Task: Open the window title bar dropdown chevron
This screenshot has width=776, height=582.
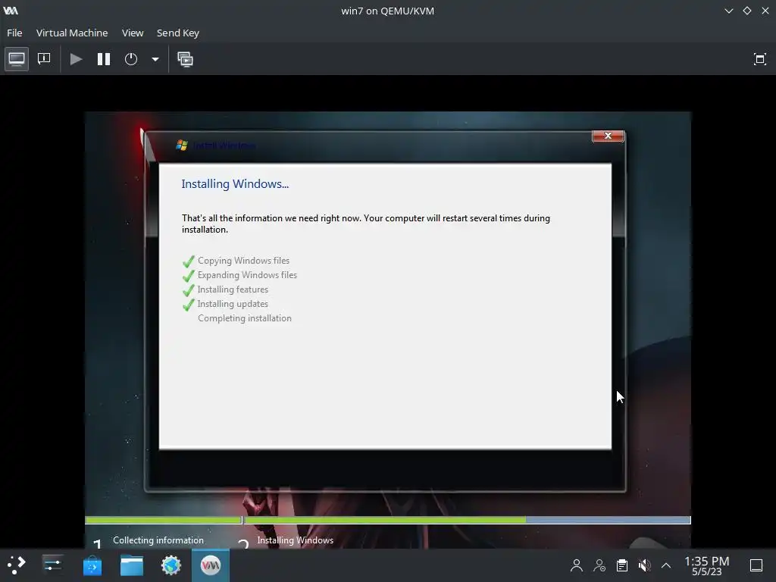Action: click(x=728, y=11)
